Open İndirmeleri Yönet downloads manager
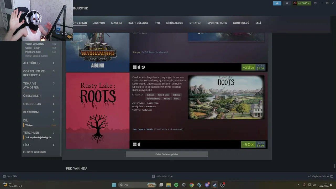Image resolution: width=336 pixels, height=189 pixels. [162, 176]
